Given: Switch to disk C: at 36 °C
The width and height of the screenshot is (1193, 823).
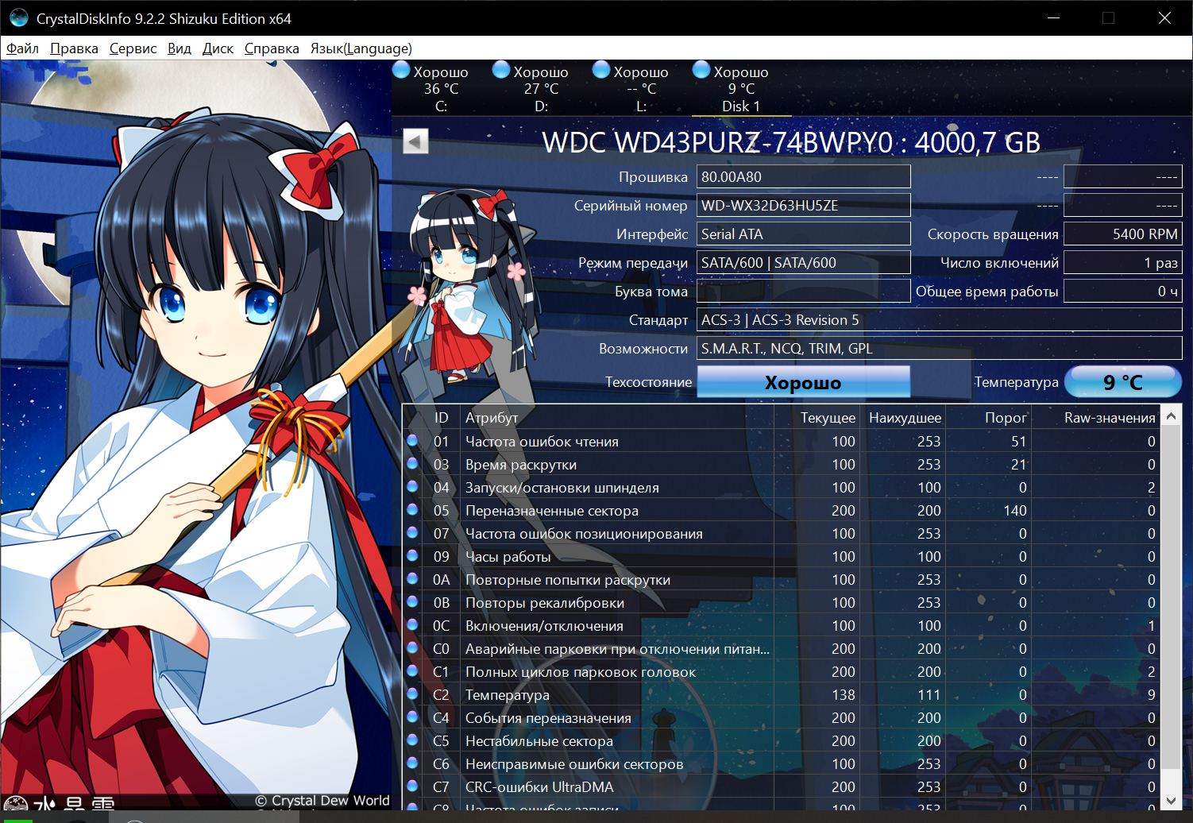Looking at the screenshot, I should pos(441,88).
